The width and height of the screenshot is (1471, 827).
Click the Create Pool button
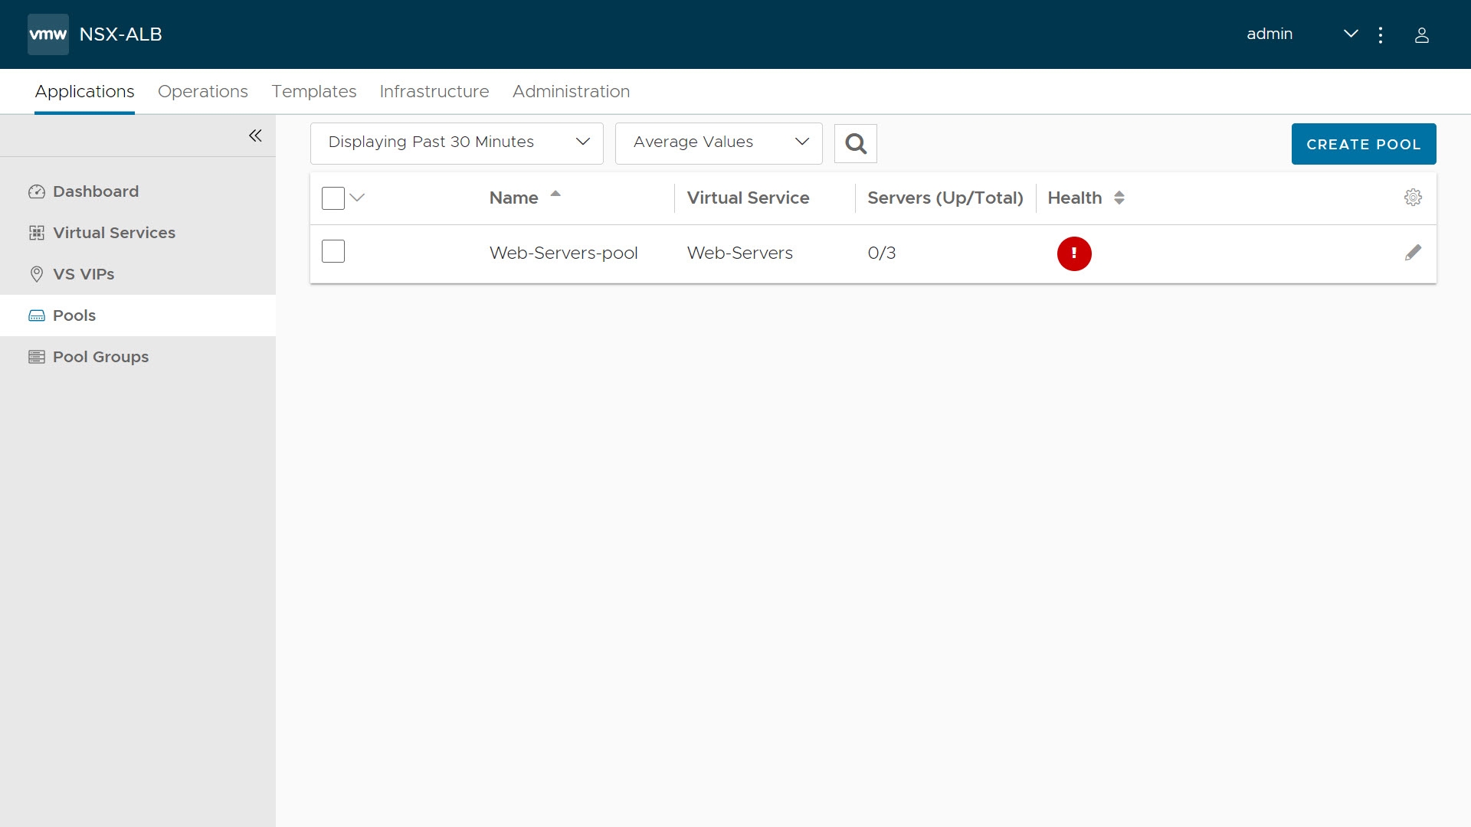click(1363, 144)
